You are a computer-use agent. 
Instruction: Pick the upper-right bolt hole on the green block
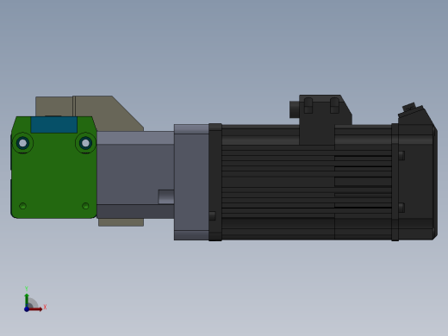pyautogui.click(x=85, y=143)
